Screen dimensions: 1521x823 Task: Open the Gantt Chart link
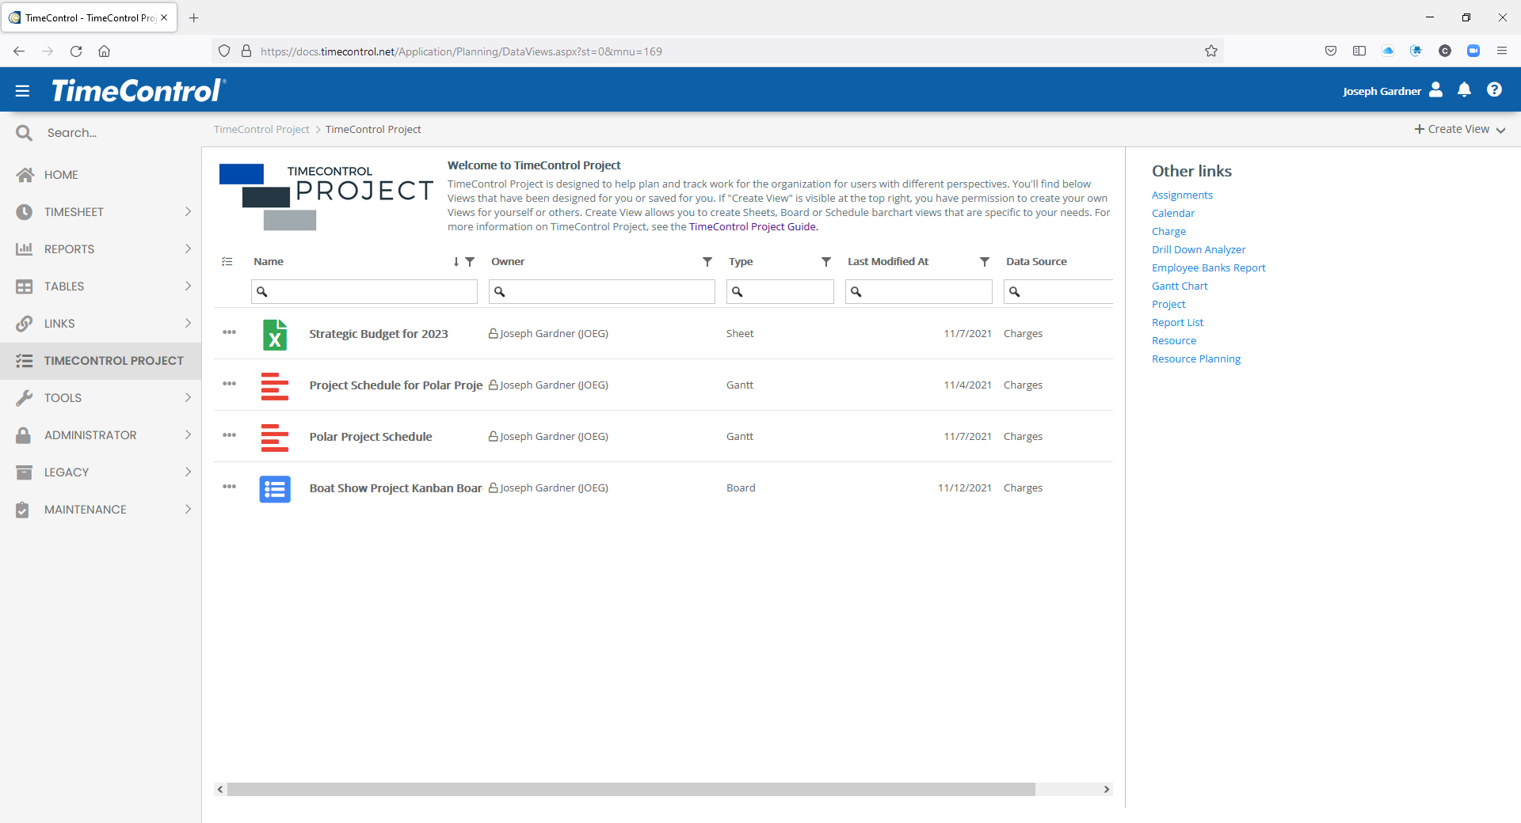pos(1180,286)
